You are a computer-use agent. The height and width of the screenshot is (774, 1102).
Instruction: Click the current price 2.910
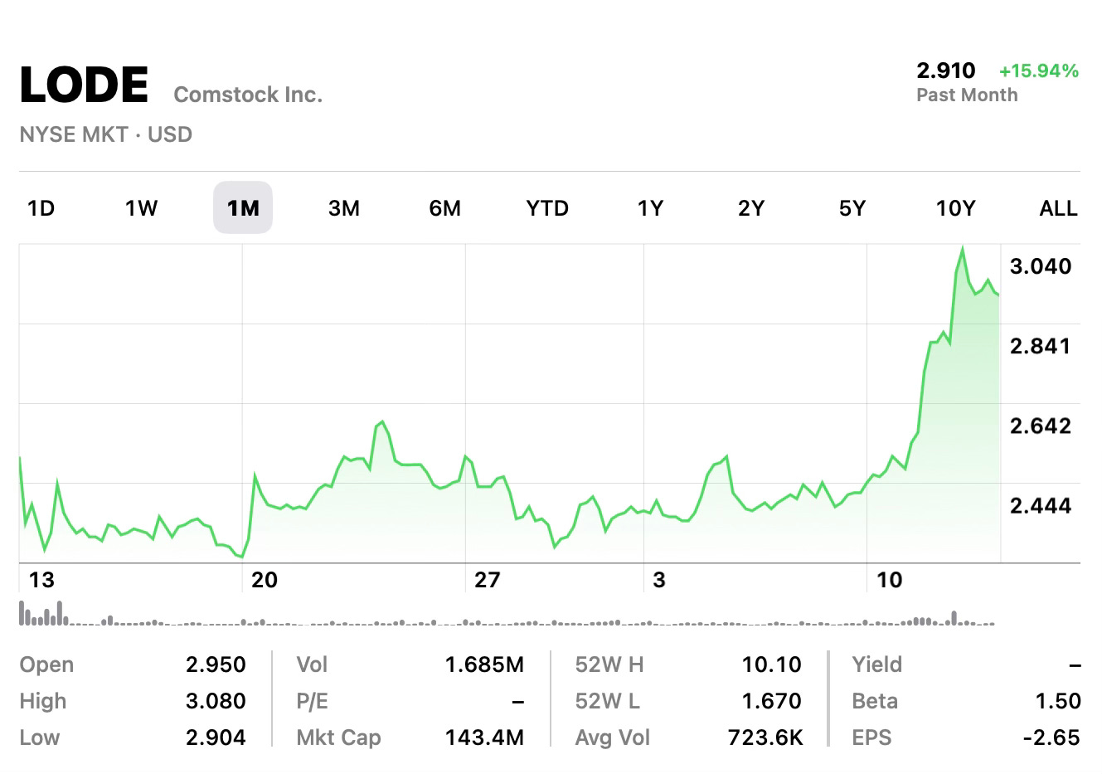pyautogui.click(x=946, y=71)
